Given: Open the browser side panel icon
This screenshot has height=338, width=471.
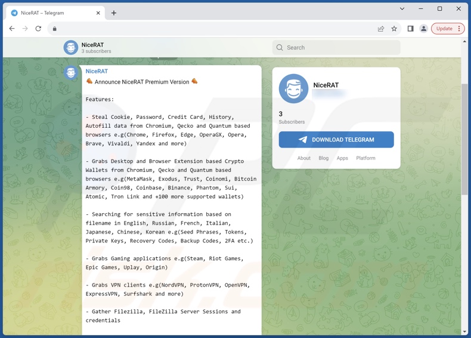Looking at the screenshot, I should (410, 29).
